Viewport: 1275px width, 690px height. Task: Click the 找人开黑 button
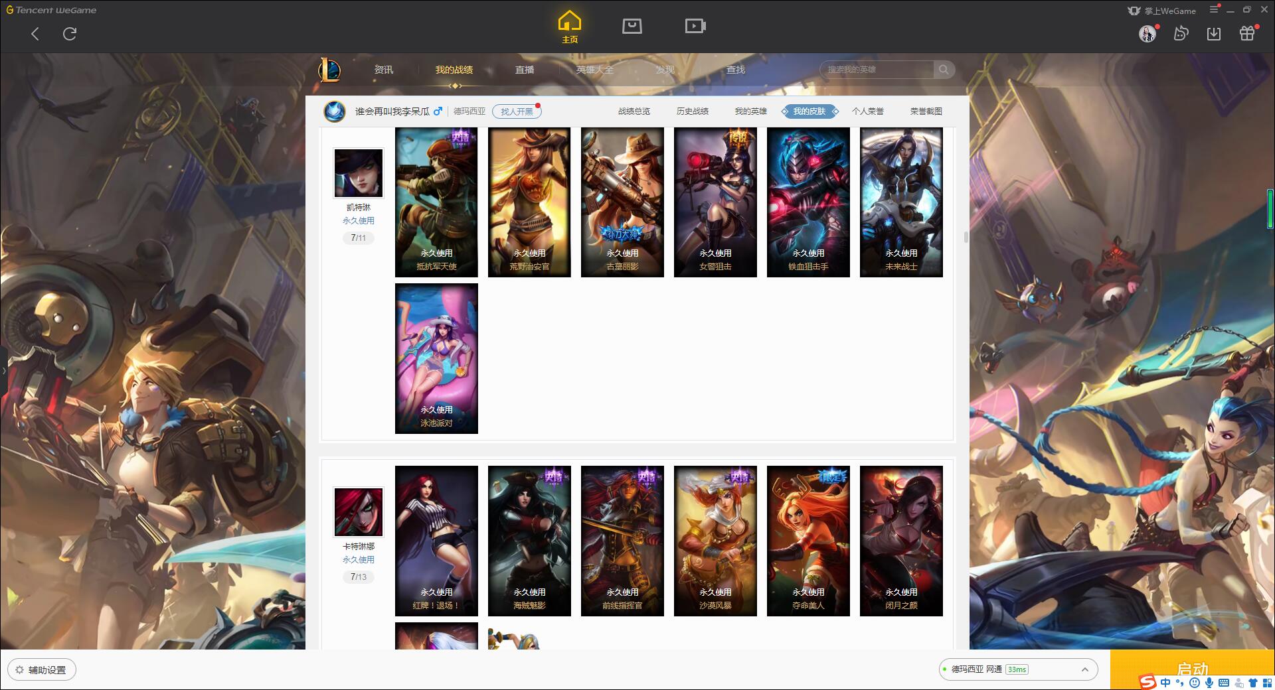[517, 111]
